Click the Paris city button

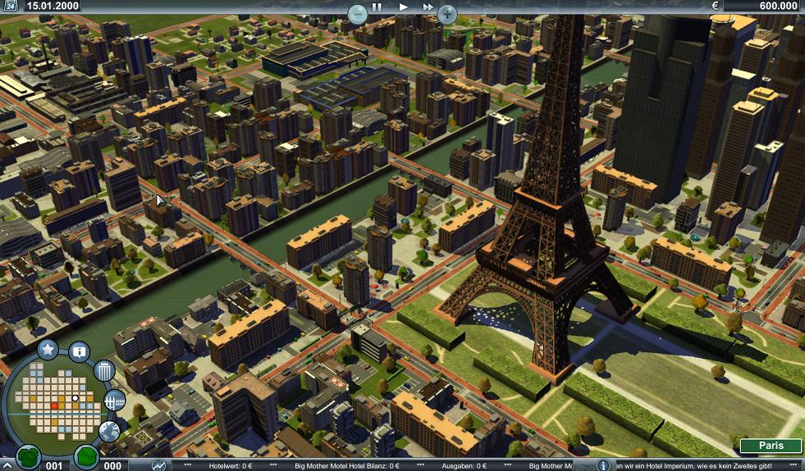tap(771, 446)
